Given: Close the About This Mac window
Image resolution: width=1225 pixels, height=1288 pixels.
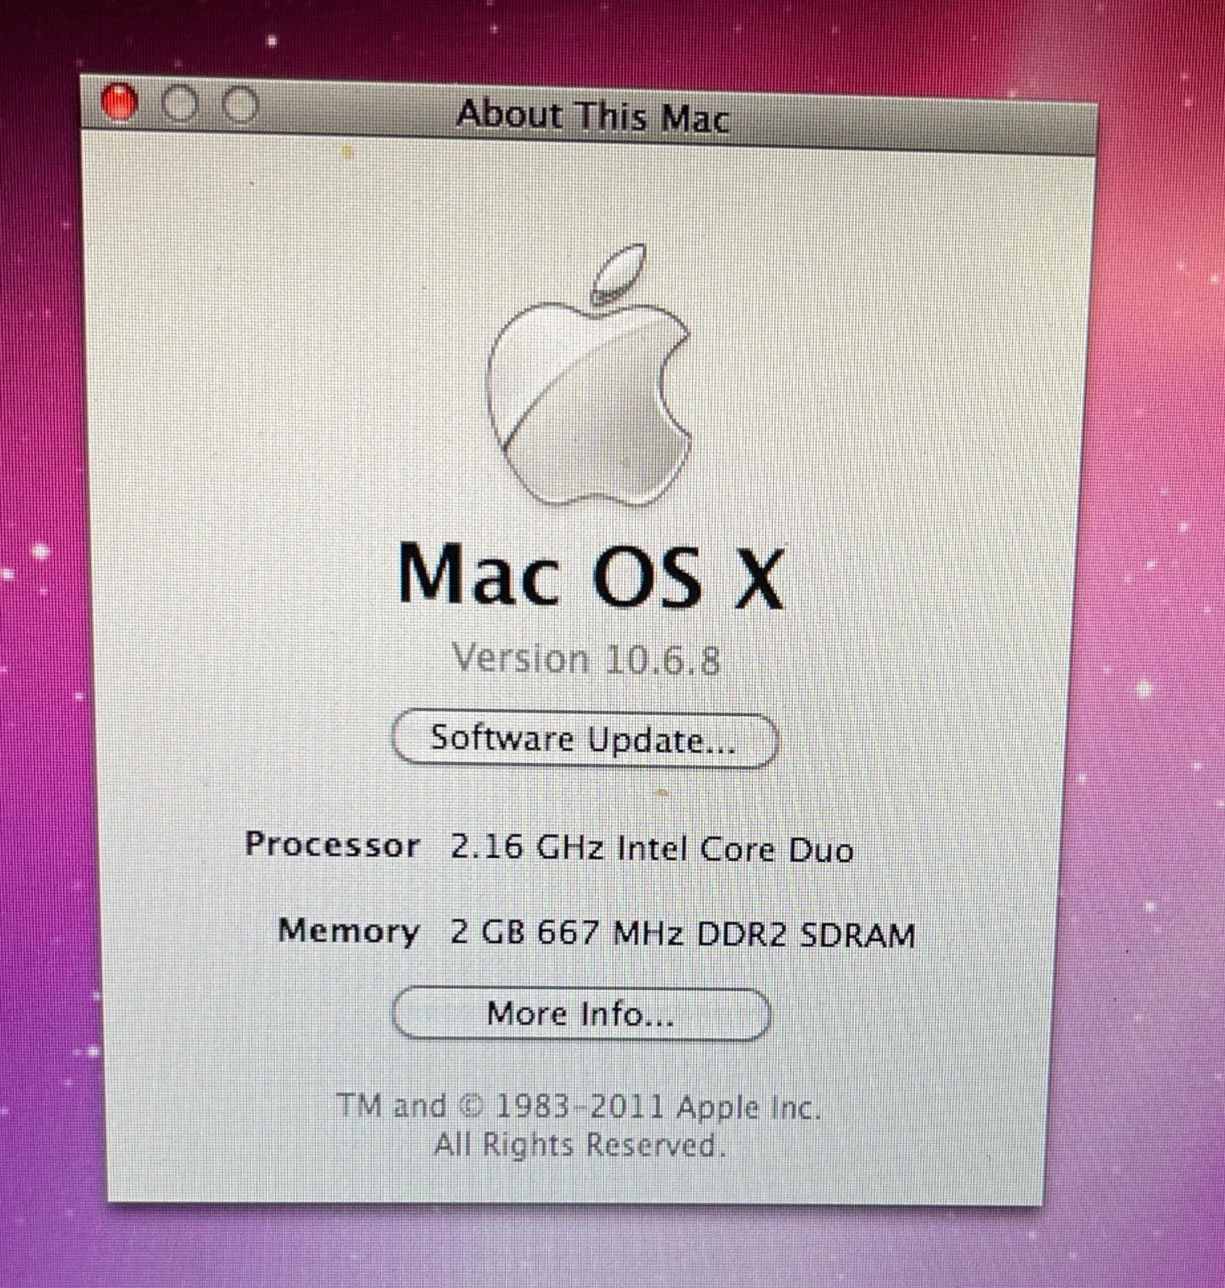Looking at the screenshot, I should click(120, 103).
